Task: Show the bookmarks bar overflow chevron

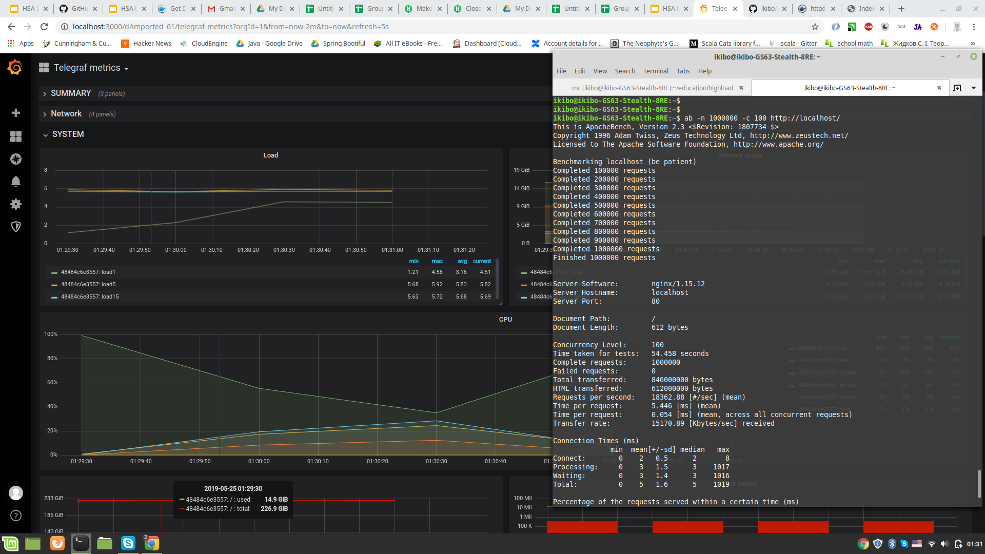Action: (x=973, y=44)
